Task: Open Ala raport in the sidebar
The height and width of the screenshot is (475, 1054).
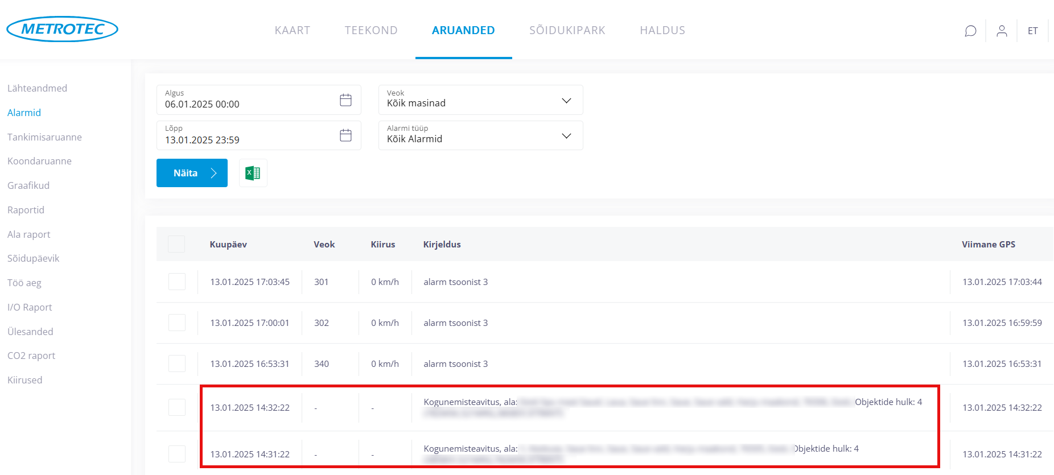Action: [28, 234]
